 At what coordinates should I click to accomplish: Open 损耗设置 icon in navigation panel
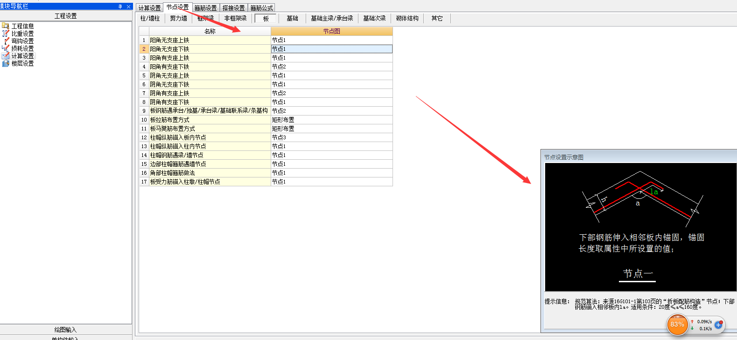pos(6,48)
